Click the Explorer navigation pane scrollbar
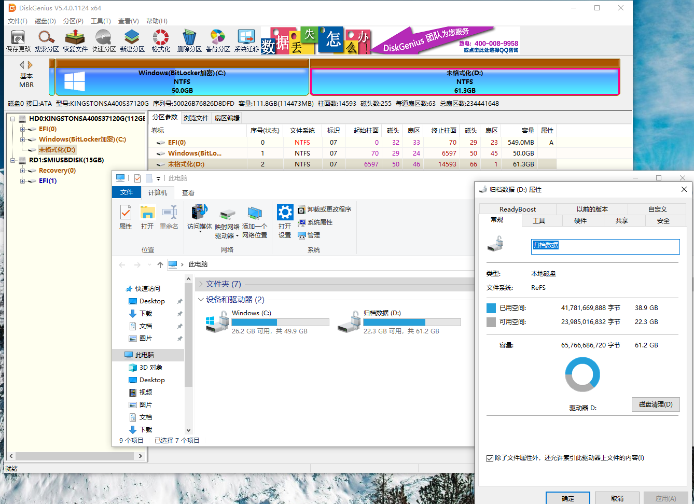 point(188,335)
